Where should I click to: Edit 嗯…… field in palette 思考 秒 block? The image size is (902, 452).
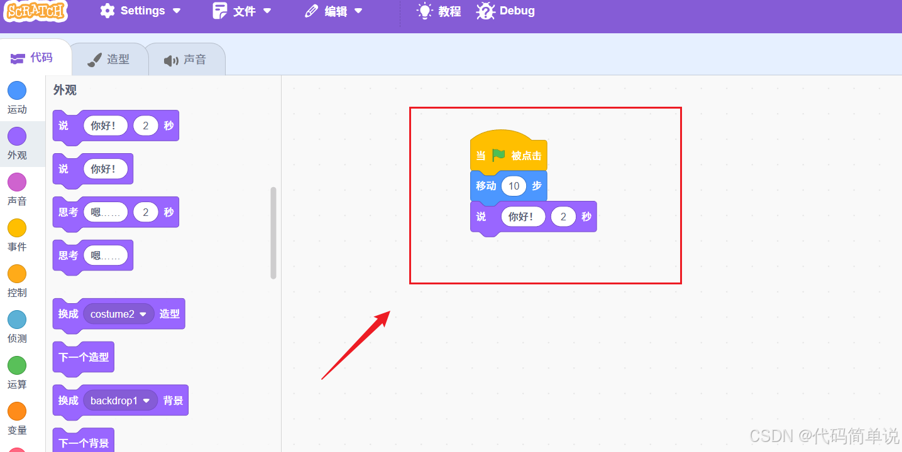click(x=106, y=212)
